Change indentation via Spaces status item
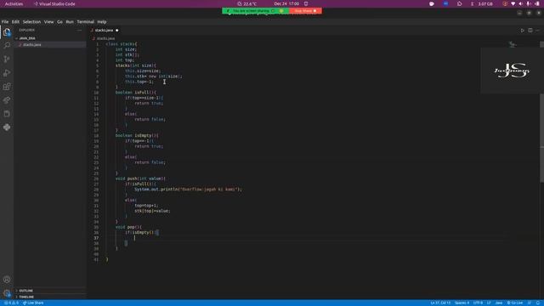Viewport: 544px width, 306px height. point(462,303)
